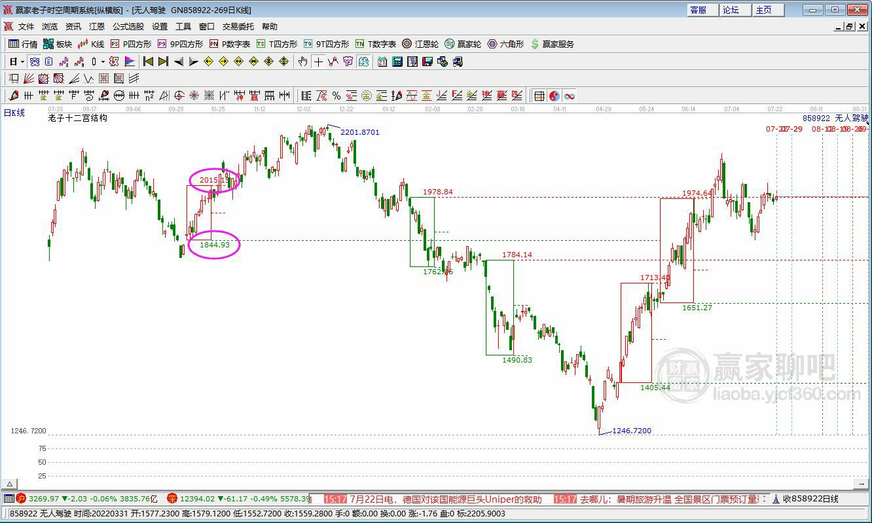Open the 六角形 hexagon tool
The image size is (872, 523).
pyautogui.click(x=505, y=44)
